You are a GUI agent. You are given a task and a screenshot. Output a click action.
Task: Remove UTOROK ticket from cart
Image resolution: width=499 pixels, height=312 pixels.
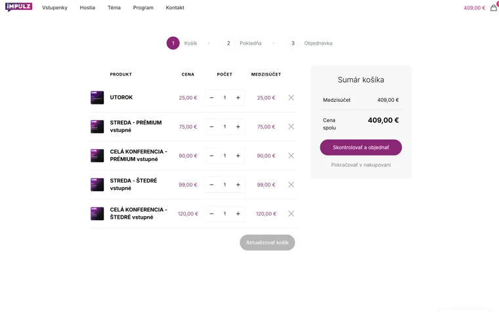[x=291, y=98]
